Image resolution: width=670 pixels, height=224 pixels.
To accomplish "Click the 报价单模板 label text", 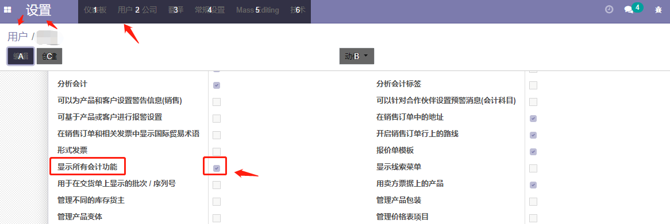I will click(395, 150).
